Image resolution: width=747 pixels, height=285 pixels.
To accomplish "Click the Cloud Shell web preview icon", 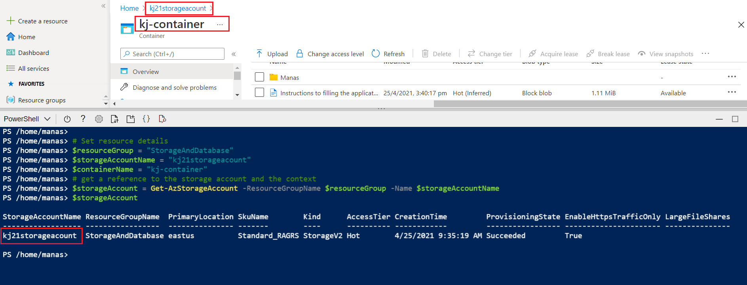I will (162, 119).
